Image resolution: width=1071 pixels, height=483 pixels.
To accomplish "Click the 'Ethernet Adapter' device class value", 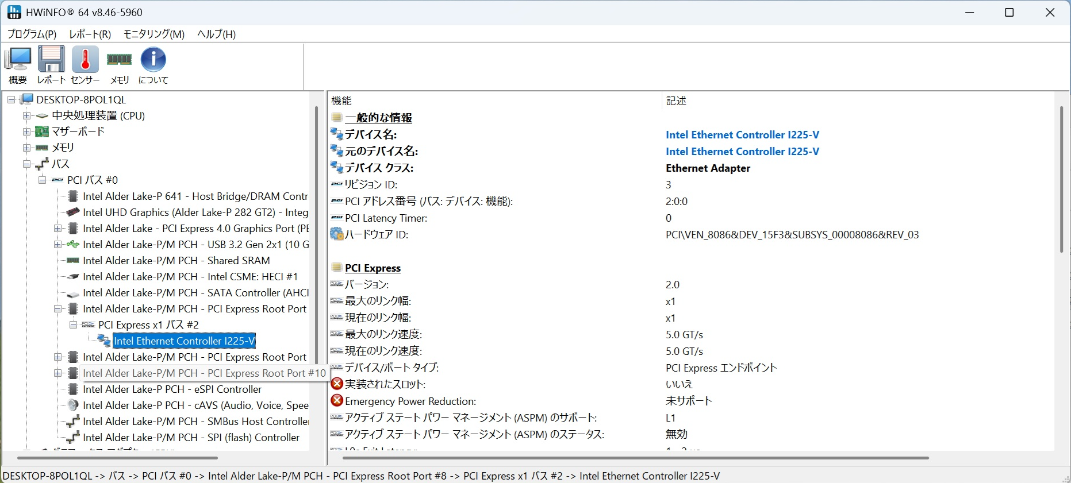I will click(708, 168).
